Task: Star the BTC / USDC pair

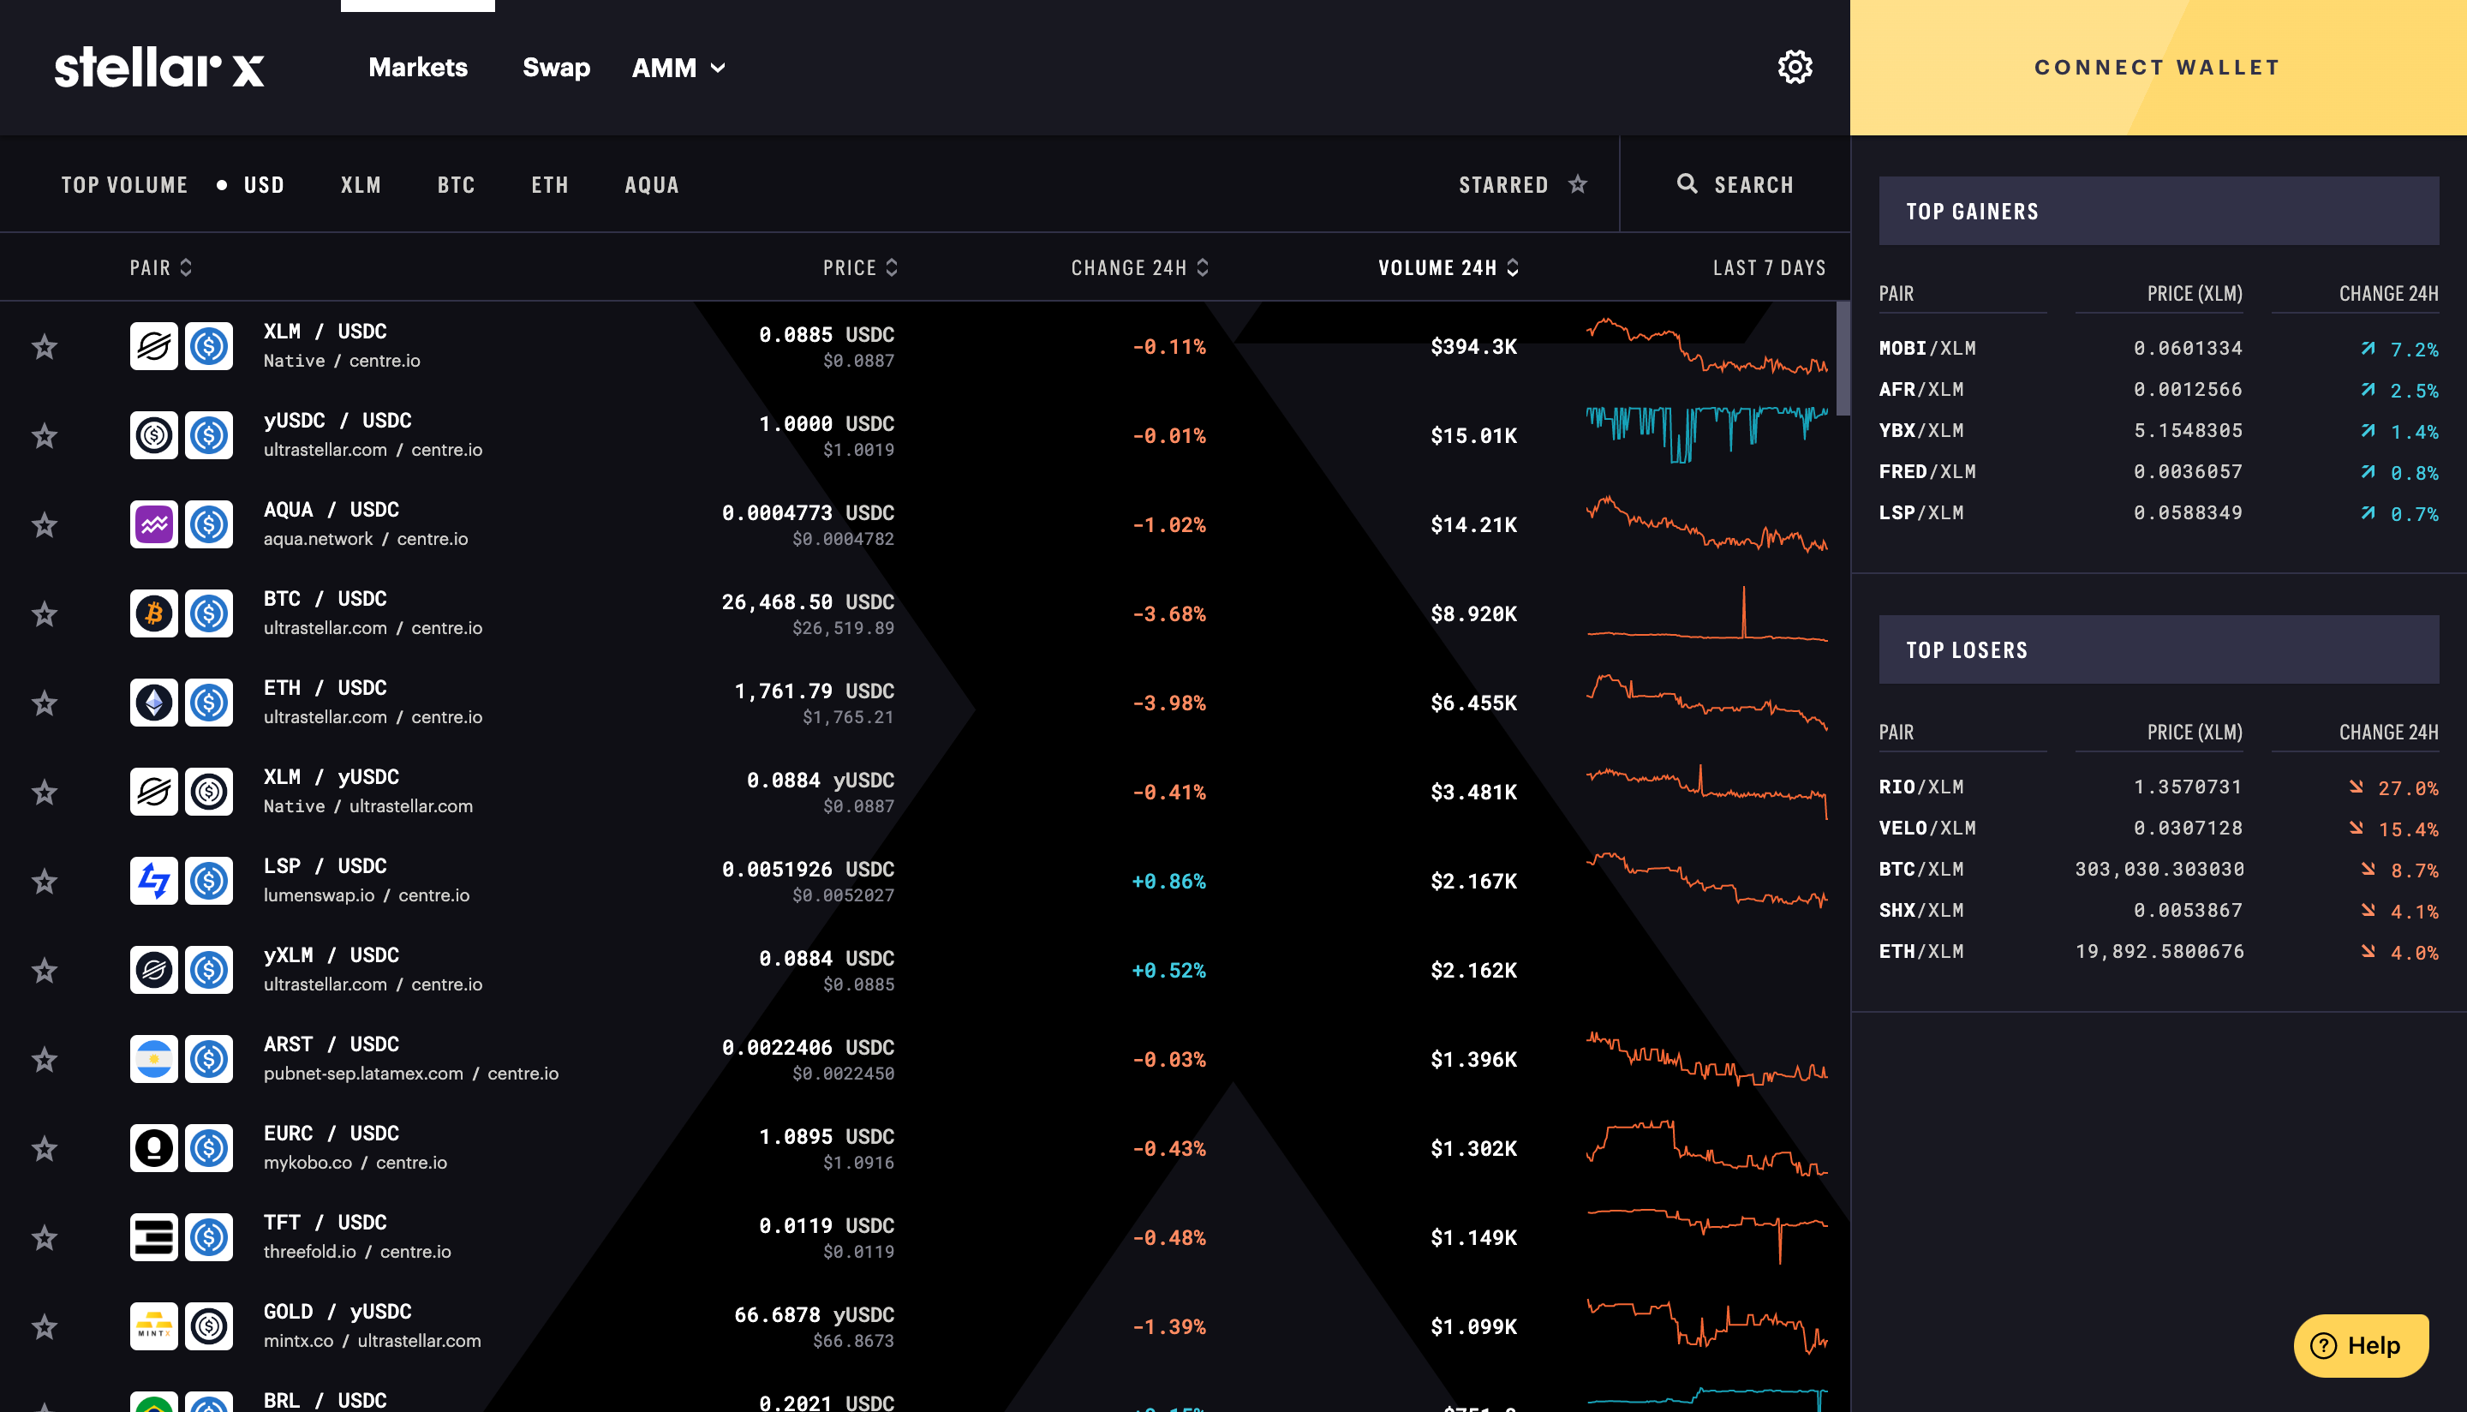Action: (x=45, y=613)
